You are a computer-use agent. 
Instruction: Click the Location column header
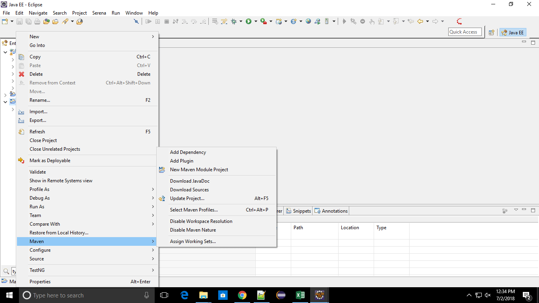tap(356, 228)
